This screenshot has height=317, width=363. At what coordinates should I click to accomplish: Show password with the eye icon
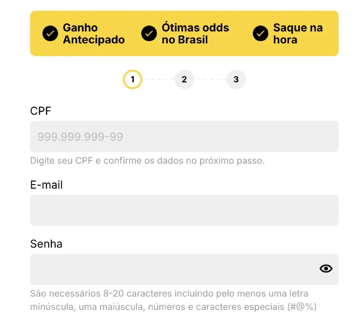click(326, 269)
